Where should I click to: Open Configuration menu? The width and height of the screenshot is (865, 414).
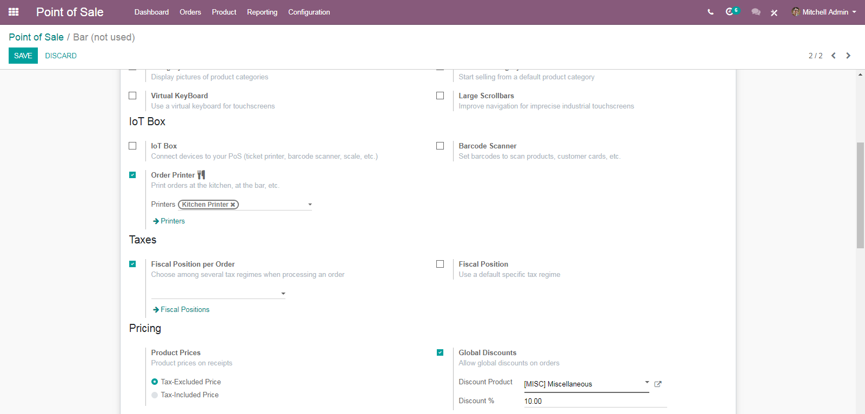309,12
